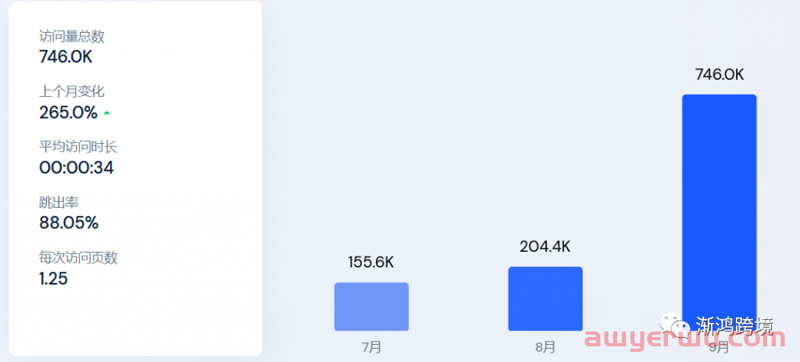Click the 渐鸿跨境 watermark text
This screenshot has width=800, height=362.
(734, 325)
